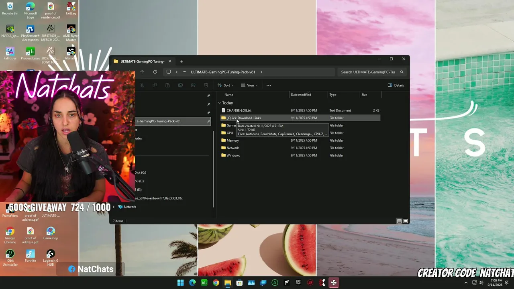The height and width of the screenshot is (289, 514).
Task: Click the Share icon in Explorer toolbar
Action: click(193, 85)
